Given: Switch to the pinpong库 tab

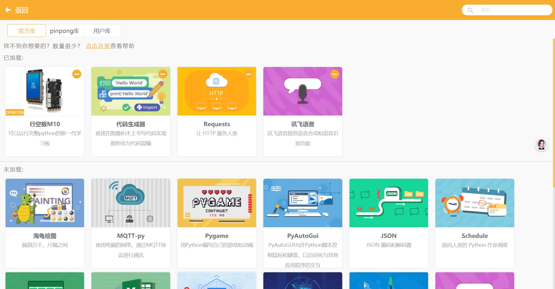Looking at the screenshot, I should pyautogui.click(x=64, y=31).
